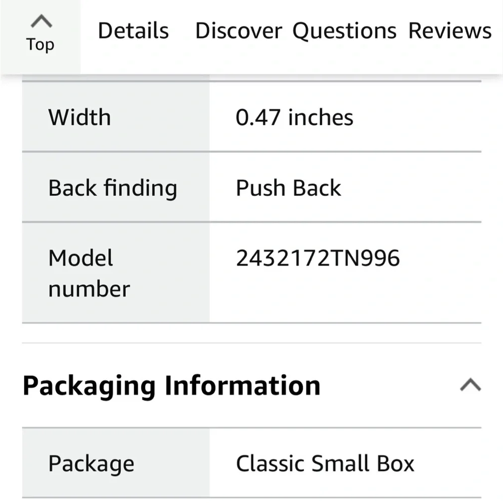Screen dimensions: 503x503
Task: Click blank space beside 0.47 inches
Action: coord(417,117)
